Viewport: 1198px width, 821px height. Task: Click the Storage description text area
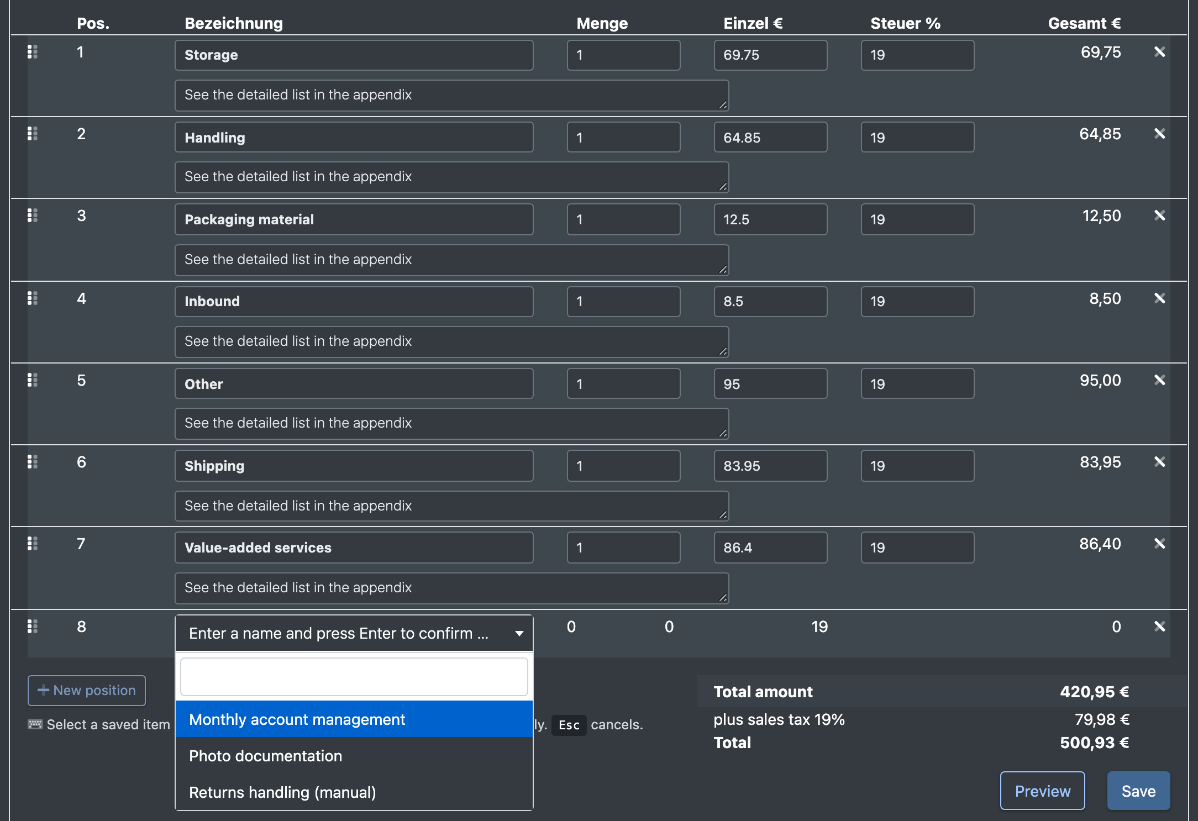[452, 96]
